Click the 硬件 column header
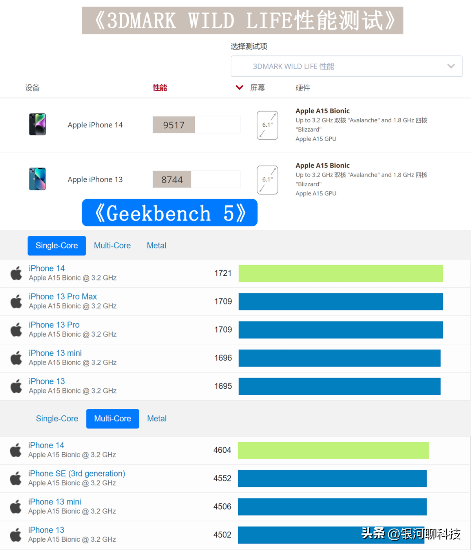471x550 pixels. pyautogui.click(x=303, y=88)
